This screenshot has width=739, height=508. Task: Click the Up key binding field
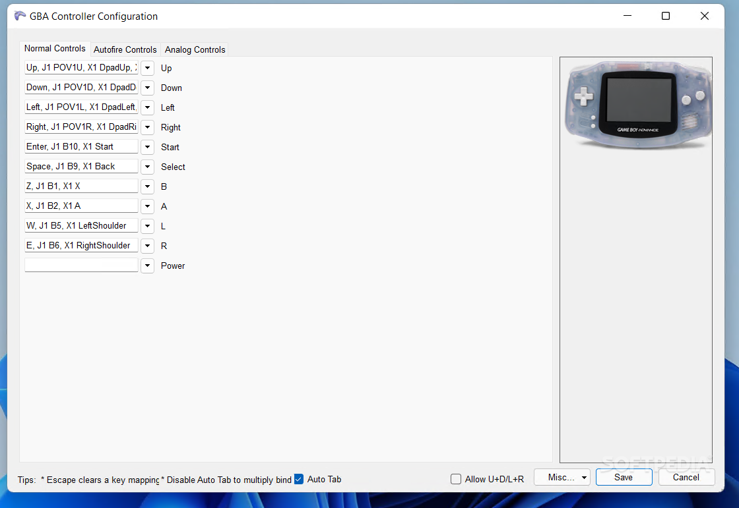tap(82, 67)
